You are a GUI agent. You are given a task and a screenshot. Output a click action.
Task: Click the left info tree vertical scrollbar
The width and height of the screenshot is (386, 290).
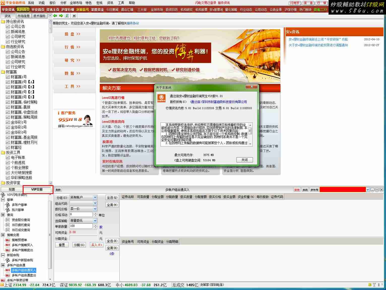(x=50, y=102)
